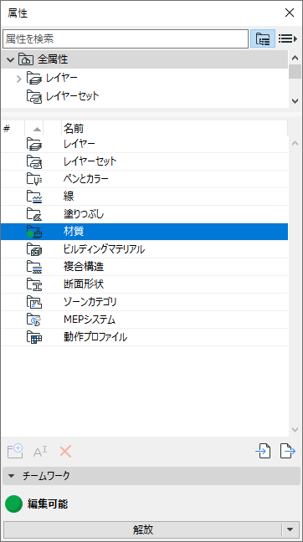303x542 pixels.
Task: Click the ビルディングマテリアル folder icon
Action: [33, 249]
